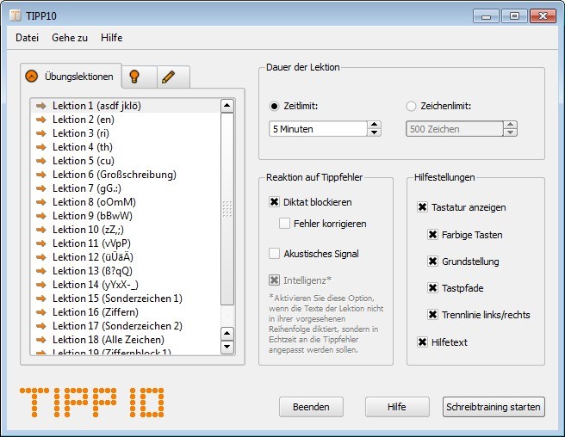Viewport: 565px width, 437px height.
Task: Click arrow icon beside Lektion 4 (th)
Action: click(x=41, y=147)
